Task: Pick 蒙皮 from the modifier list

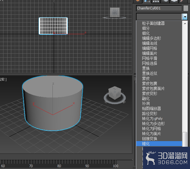Action: (146, 78)
